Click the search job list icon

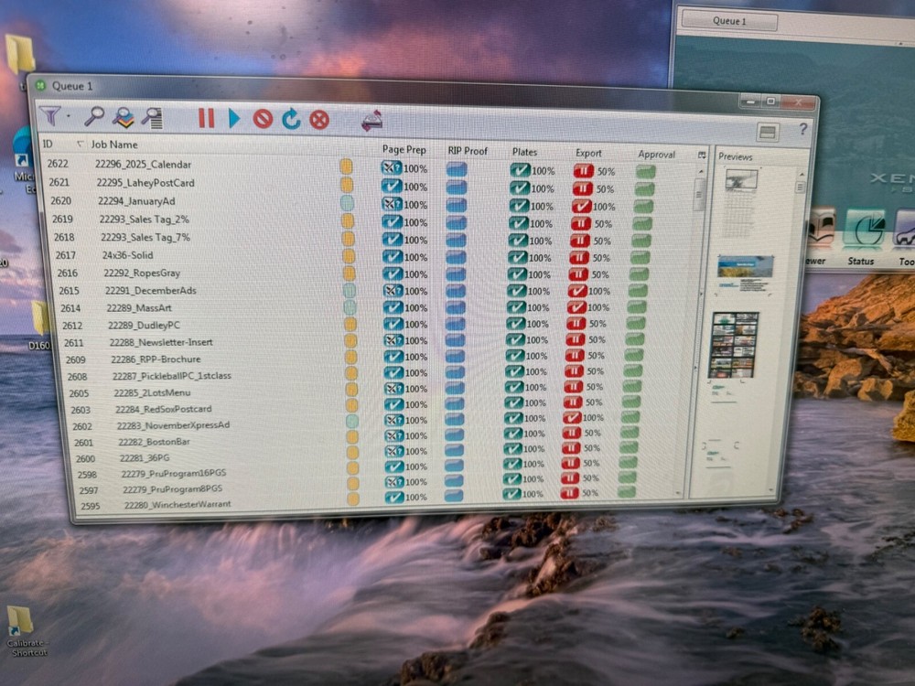pos(152,118)
